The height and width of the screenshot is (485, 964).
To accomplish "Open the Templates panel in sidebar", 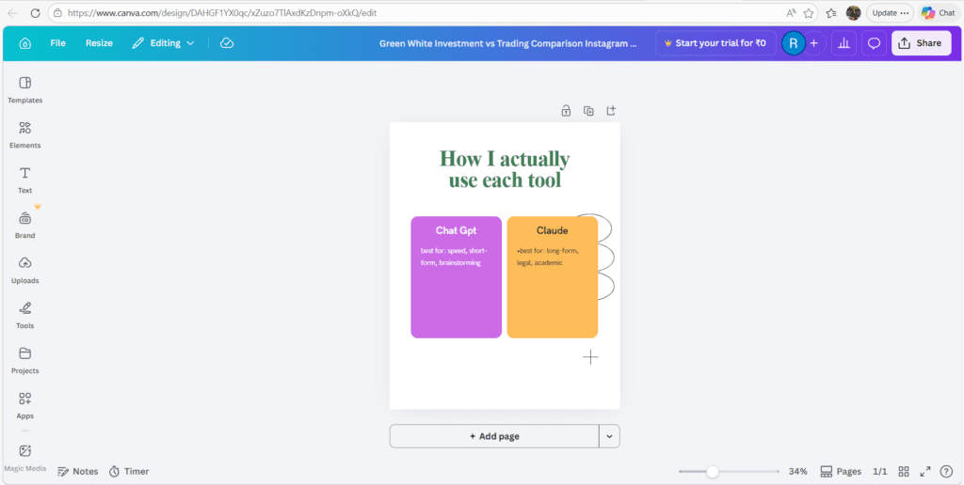I will pyautogui.click(x=24, y=90).
